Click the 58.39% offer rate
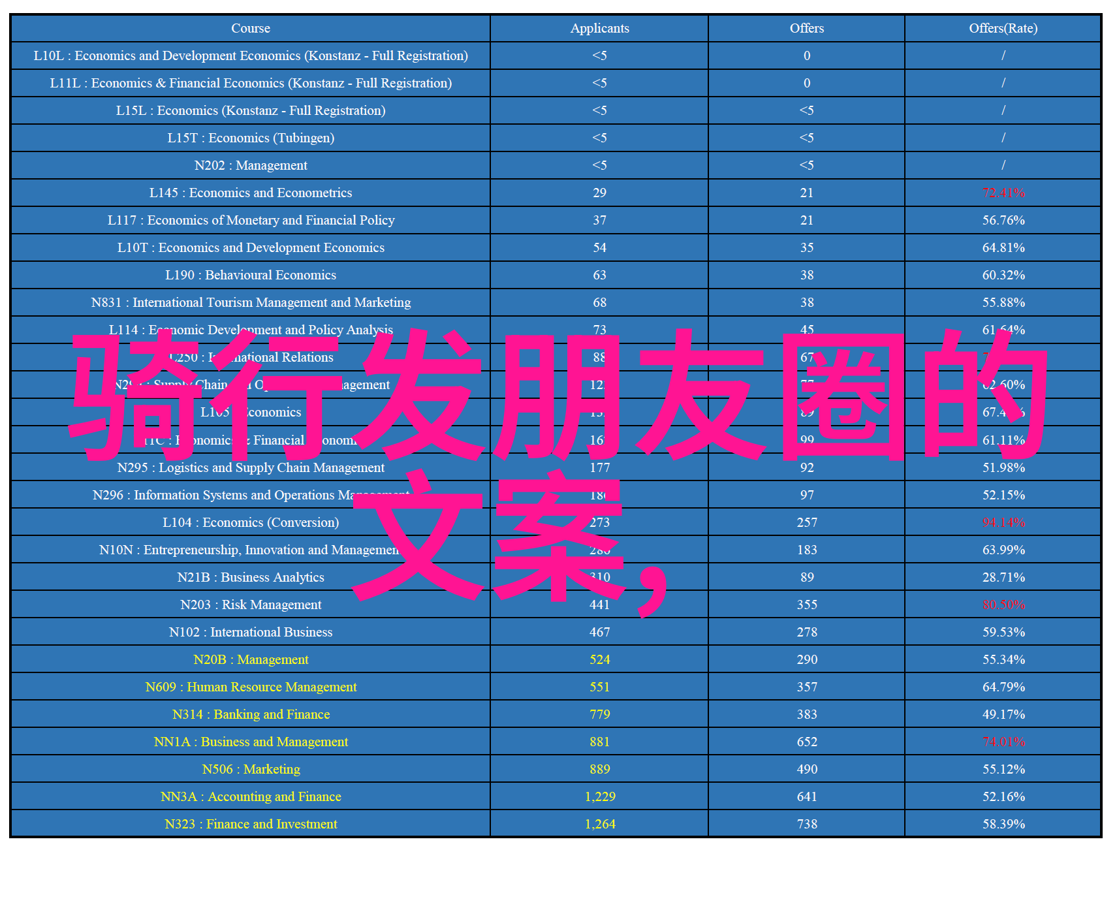1117x897 pixels. (1003, 824)
